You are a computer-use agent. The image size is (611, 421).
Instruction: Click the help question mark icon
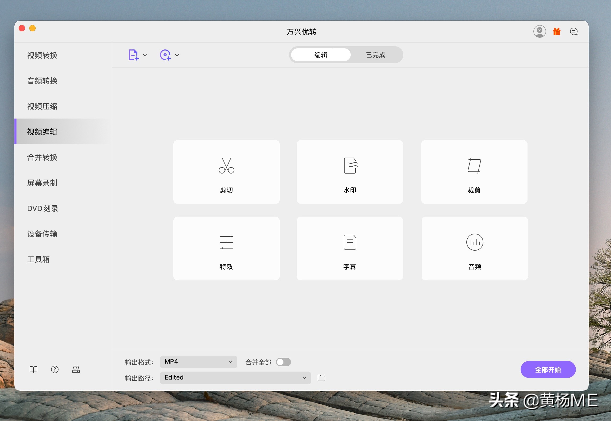click(55, 369)
